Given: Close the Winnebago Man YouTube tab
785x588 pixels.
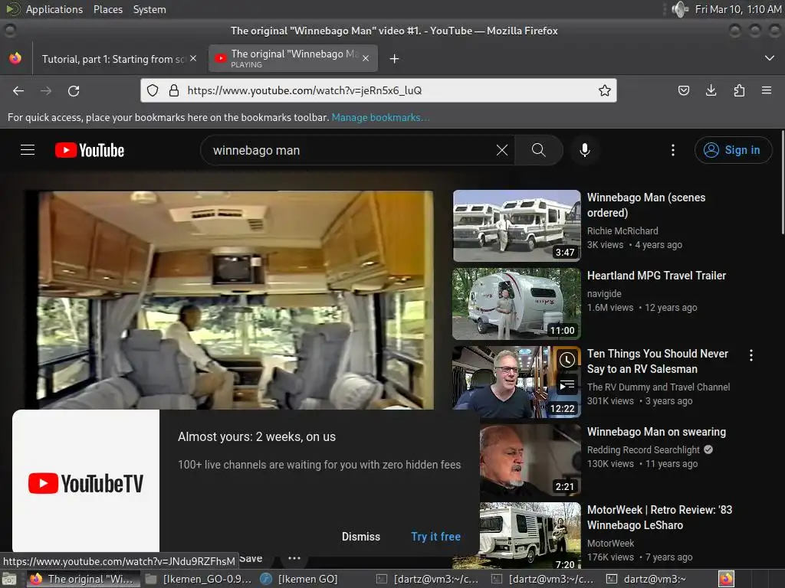Looking at the screenshot, I should (x=366, y=58).
